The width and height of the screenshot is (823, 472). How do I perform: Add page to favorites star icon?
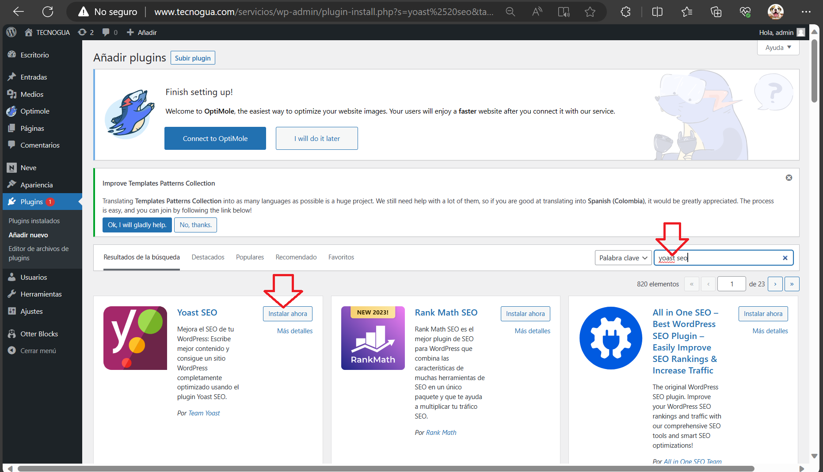pyautogui.click(x=590, y=12)
